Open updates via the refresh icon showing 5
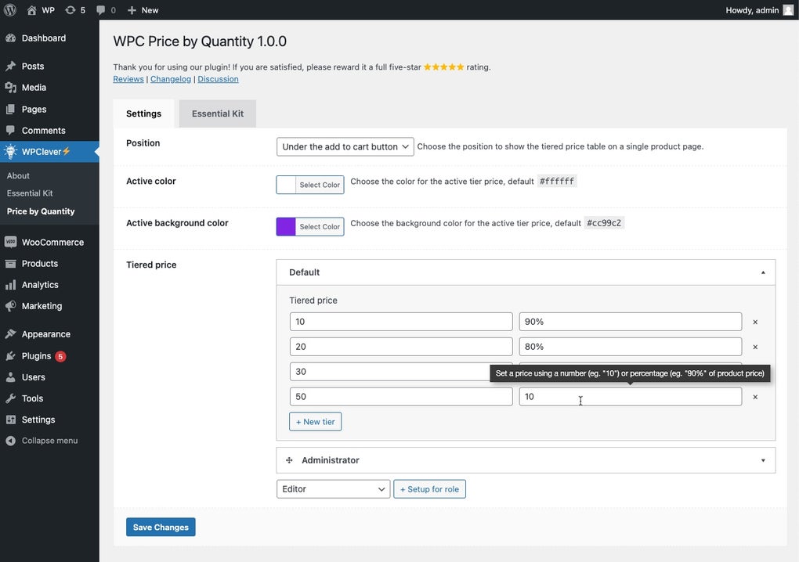 coord(70,10)
